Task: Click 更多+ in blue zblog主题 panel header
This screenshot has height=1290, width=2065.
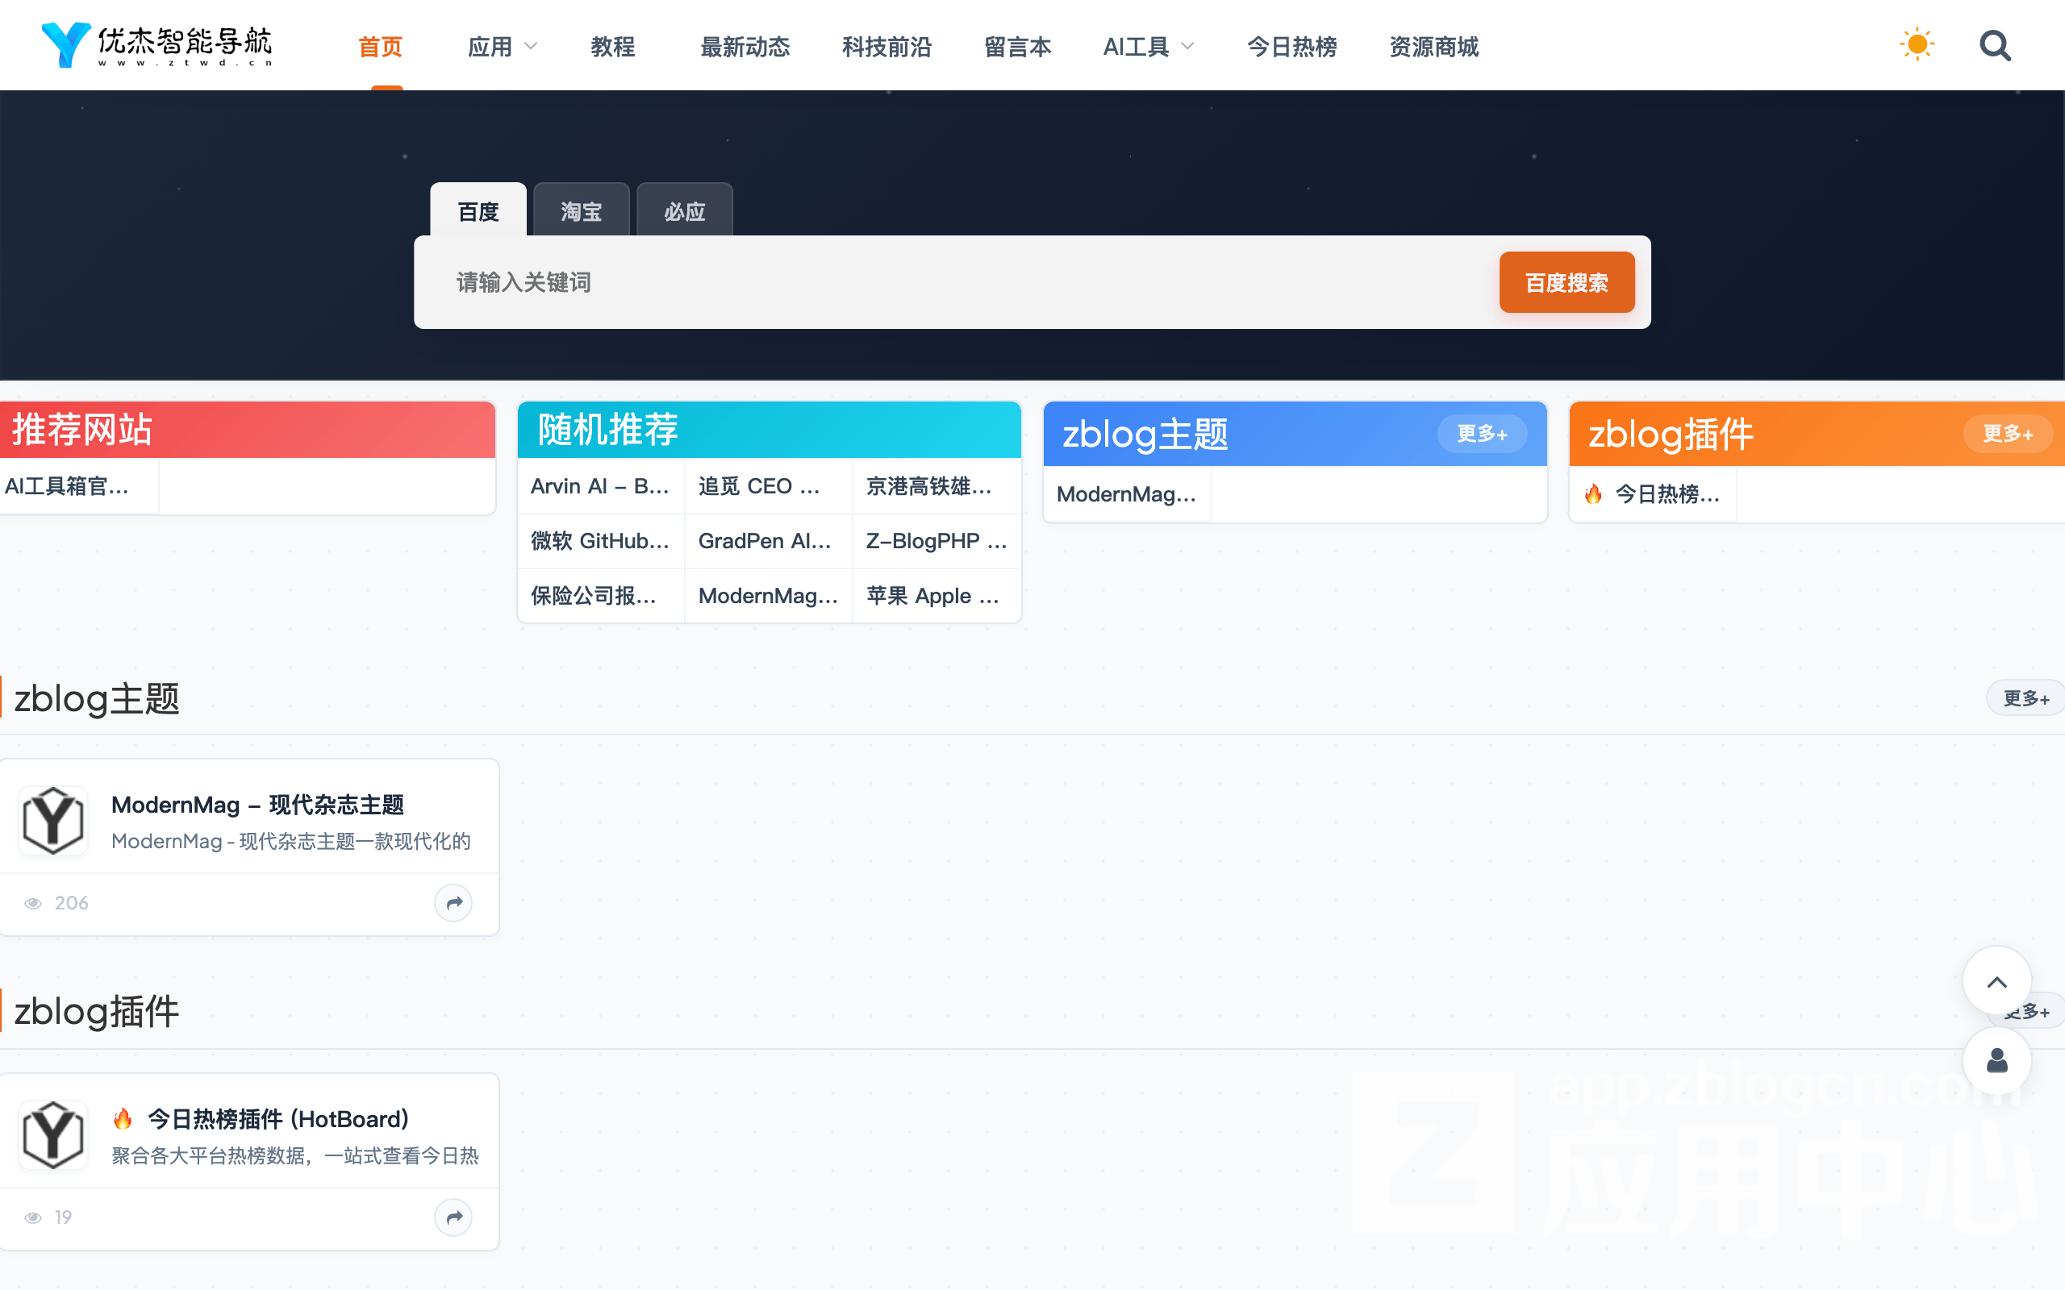Action: tap(1482, 434)
